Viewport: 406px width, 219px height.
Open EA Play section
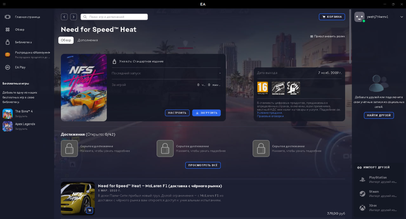(x=20, y=67)
